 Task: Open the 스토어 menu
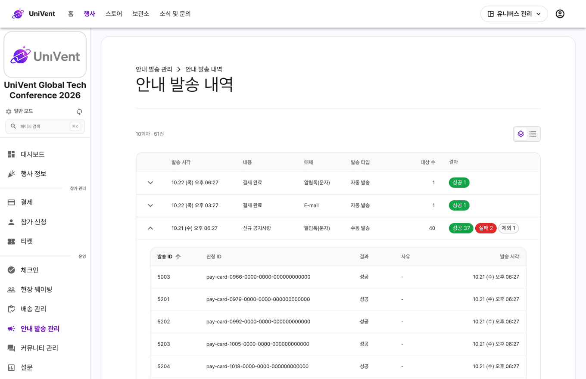(x=114, y=14)
